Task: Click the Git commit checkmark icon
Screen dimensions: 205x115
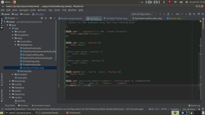Action: 186,14
